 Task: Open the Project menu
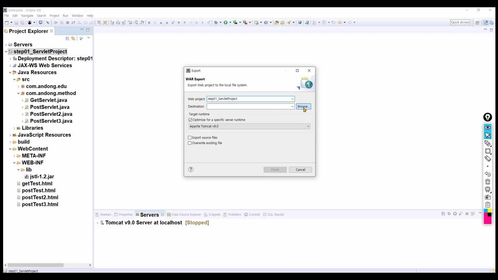tap(54, 16)
